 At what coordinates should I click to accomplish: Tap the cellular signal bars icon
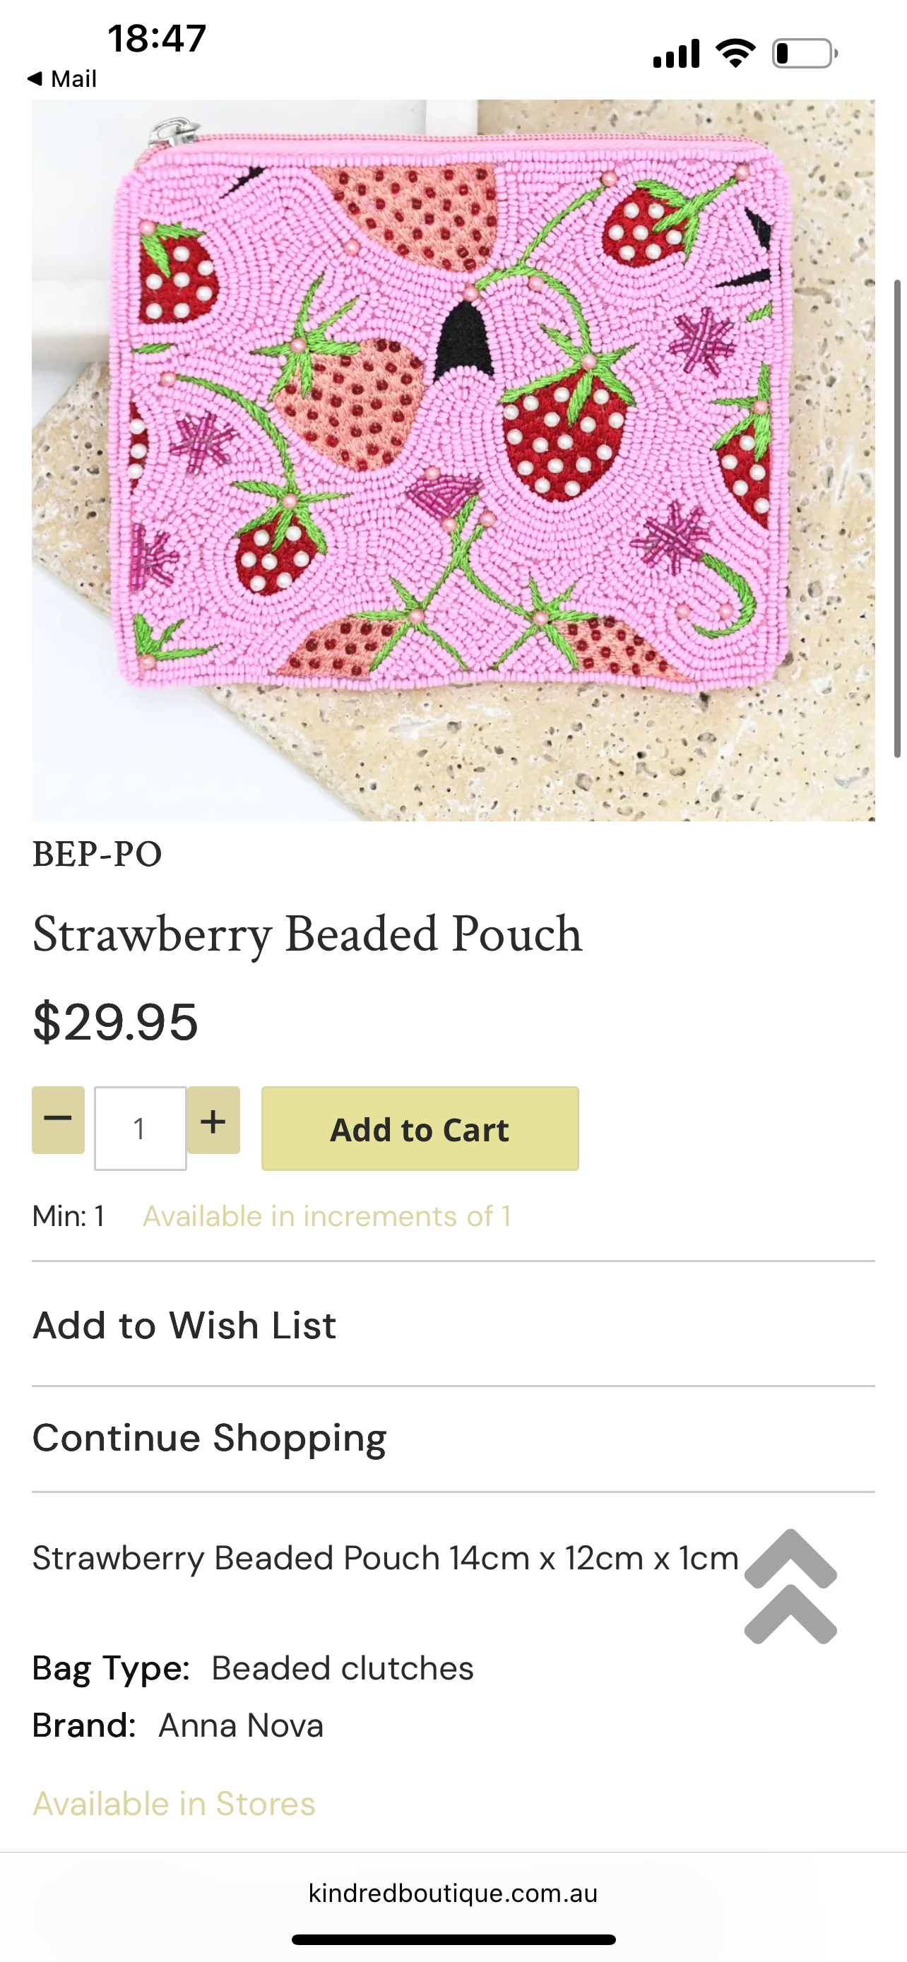(676, 54)
